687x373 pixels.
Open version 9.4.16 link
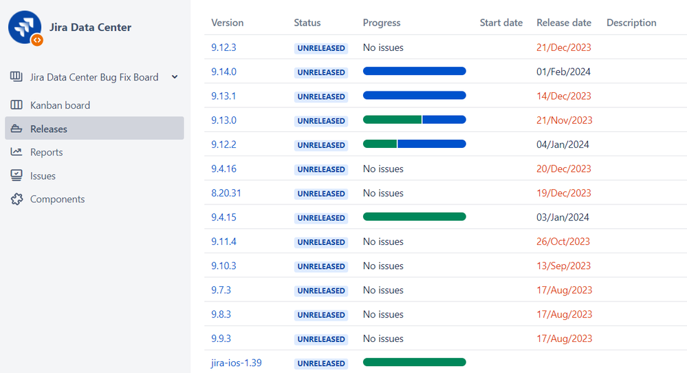tap(223, 169)
